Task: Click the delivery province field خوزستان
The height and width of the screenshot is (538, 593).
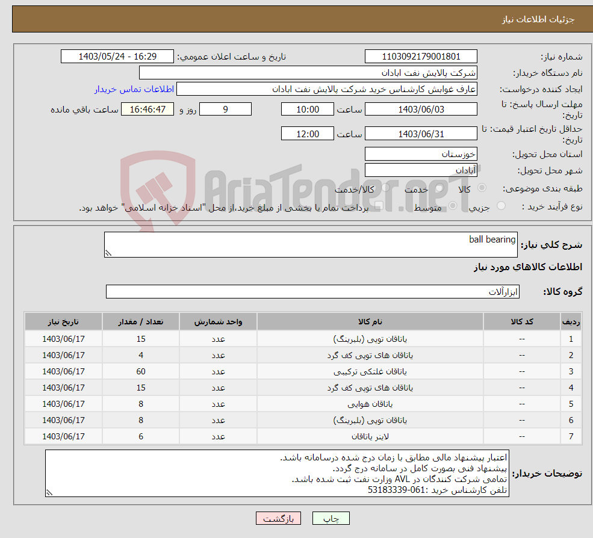Action: (x=421, y=154)
